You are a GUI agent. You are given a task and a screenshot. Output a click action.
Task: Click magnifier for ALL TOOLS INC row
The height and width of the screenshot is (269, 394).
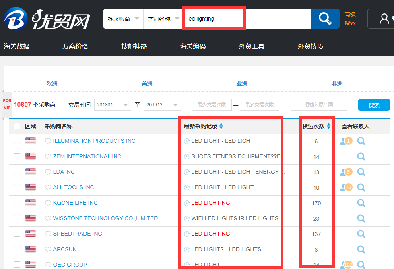[361, 188]
